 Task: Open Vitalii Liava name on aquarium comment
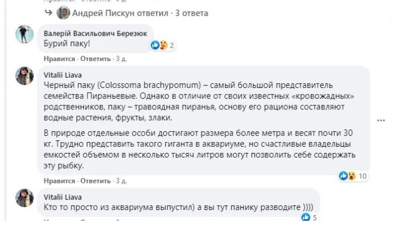63,197
